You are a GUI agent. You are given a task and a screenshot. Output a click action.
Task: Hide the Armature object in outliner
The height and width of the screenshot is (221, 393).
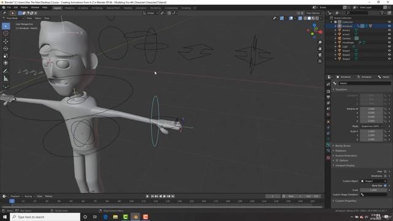[x=389, y=26]
